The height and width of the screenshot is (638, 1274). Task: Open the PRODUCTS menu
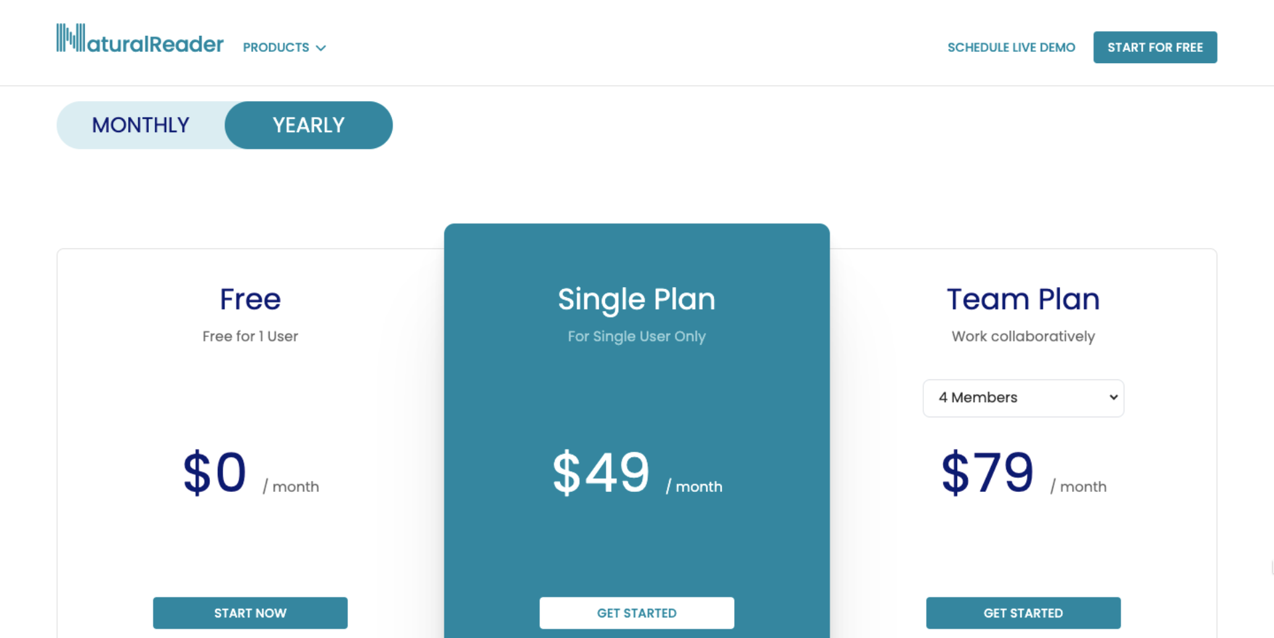[x=284, y=47]
